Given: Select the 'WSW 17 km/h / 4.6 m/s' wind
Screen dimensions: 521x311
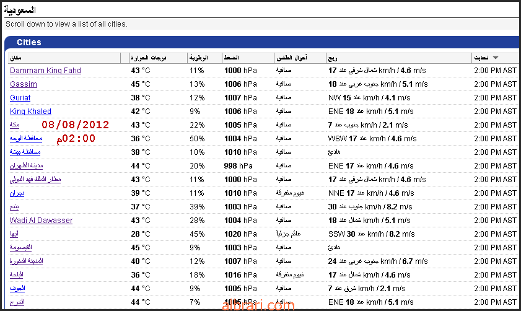Looking at the screenshot, I should click(x=372, y=139).
